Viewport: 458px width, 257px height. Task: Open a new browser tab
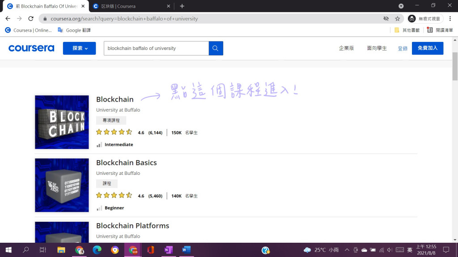coord(182,6)
